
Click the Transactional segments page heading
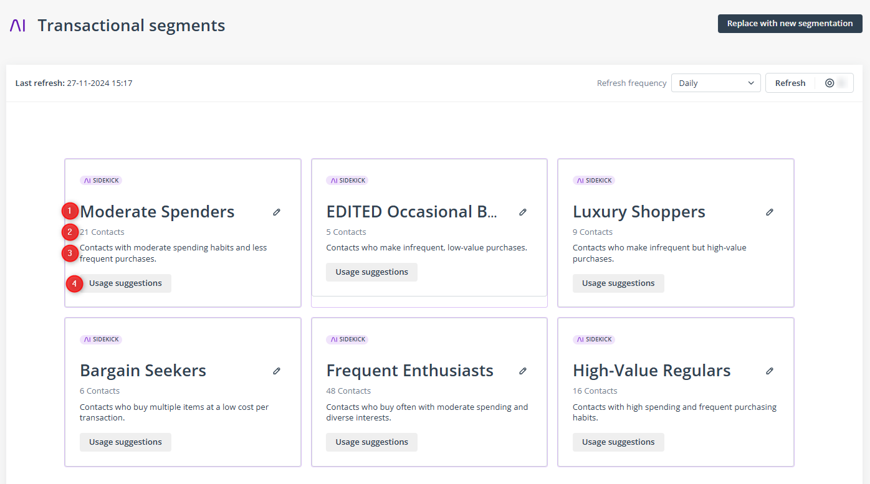coord(131,26)
